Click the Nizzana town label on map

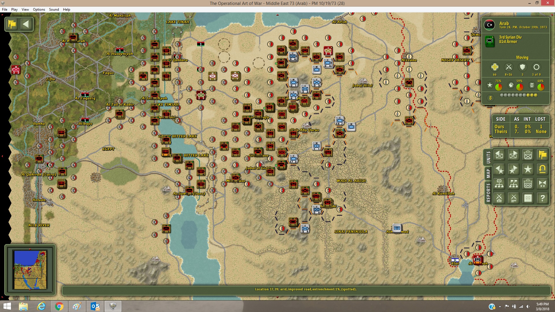click(409, 60)
